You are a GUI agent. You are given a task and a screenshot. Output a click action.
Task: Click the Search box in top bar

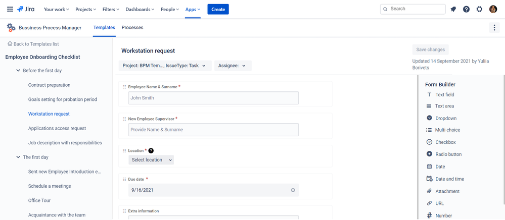(413, 9)
